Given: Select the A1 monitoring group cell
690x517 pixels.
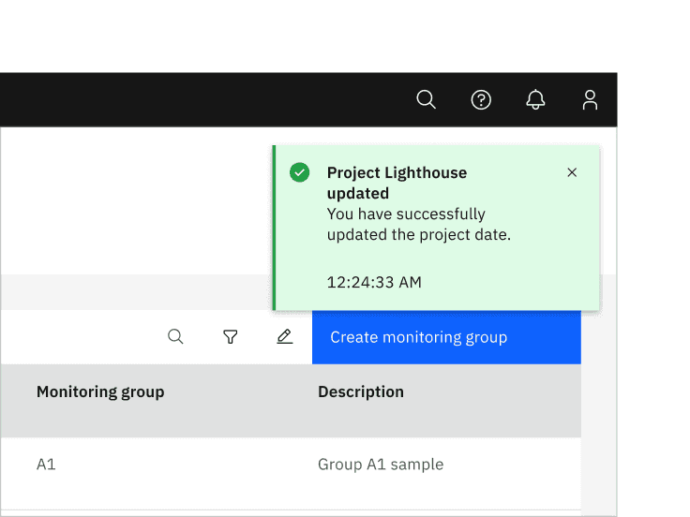Looking at the screenshot, I should (46, 464).
